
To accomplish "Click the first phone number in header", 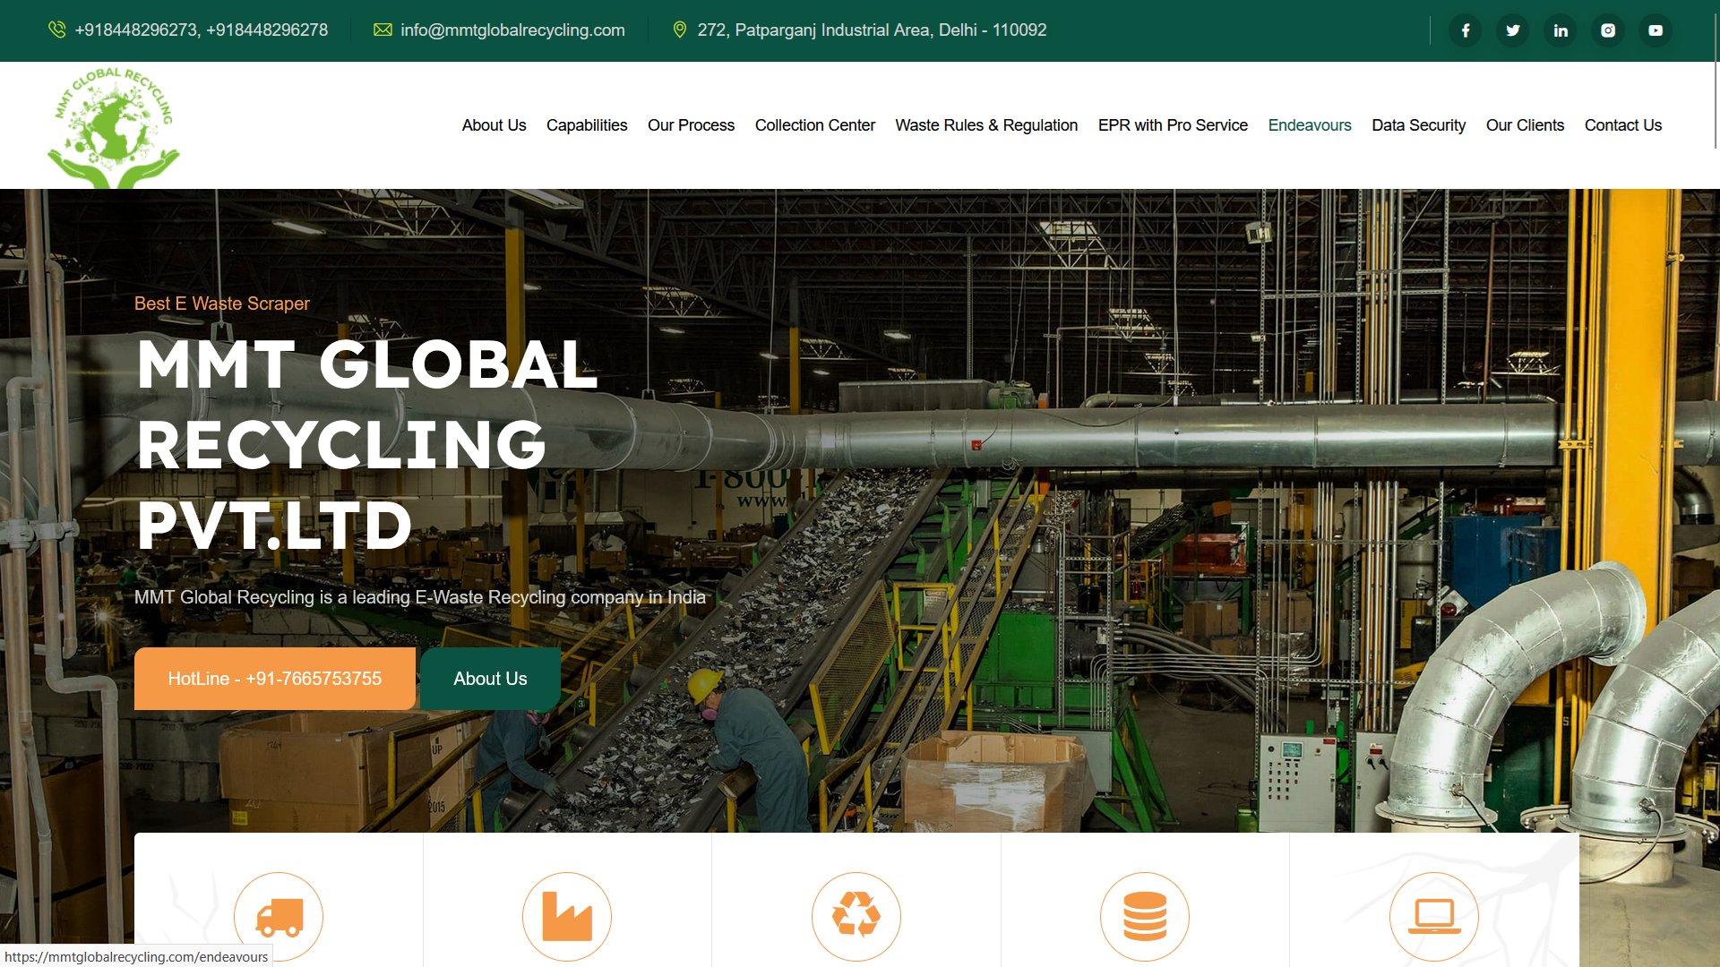I will point(136,30).
